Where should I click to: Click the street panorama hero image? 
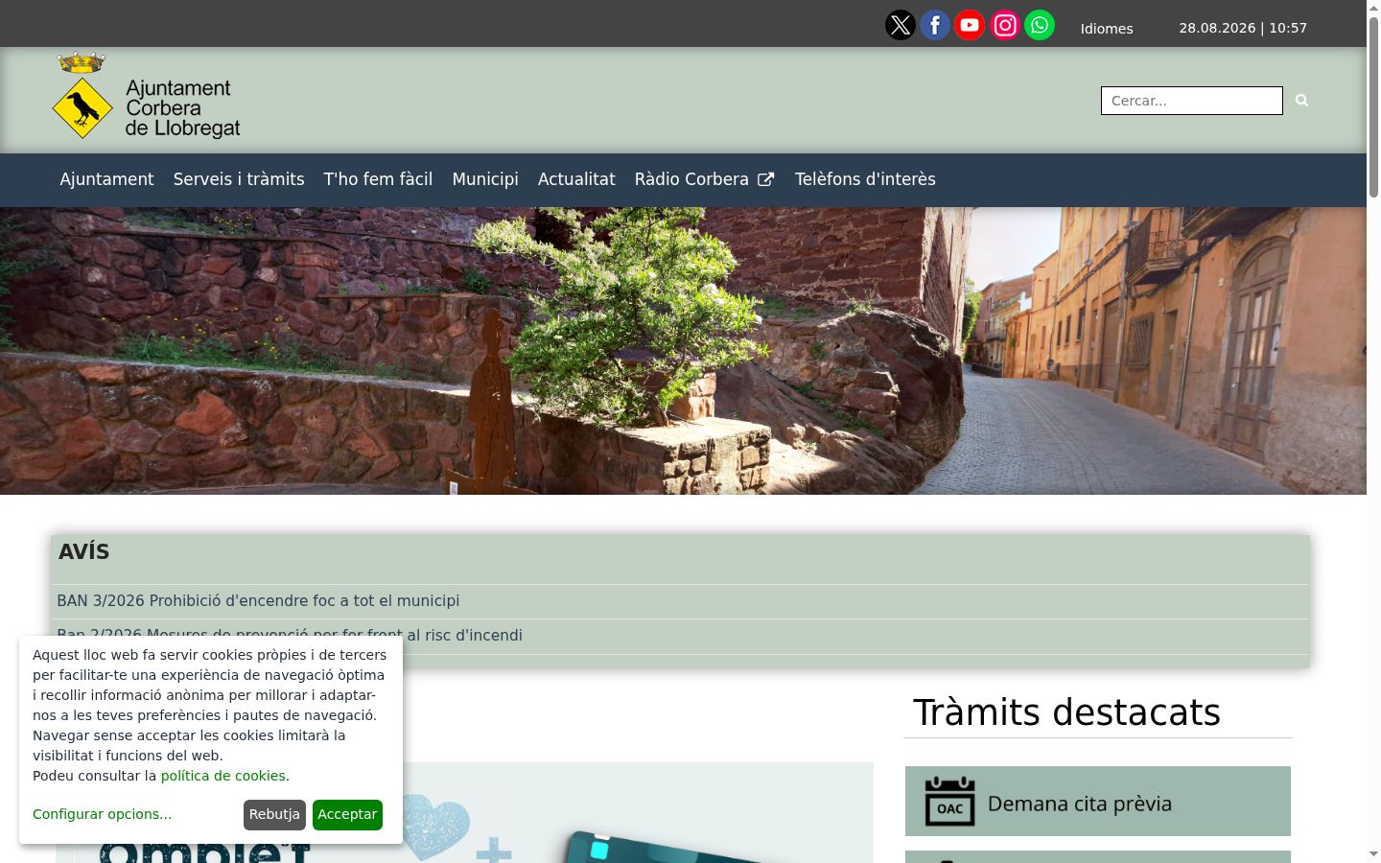pyautogui.click(x=683, y=351)
